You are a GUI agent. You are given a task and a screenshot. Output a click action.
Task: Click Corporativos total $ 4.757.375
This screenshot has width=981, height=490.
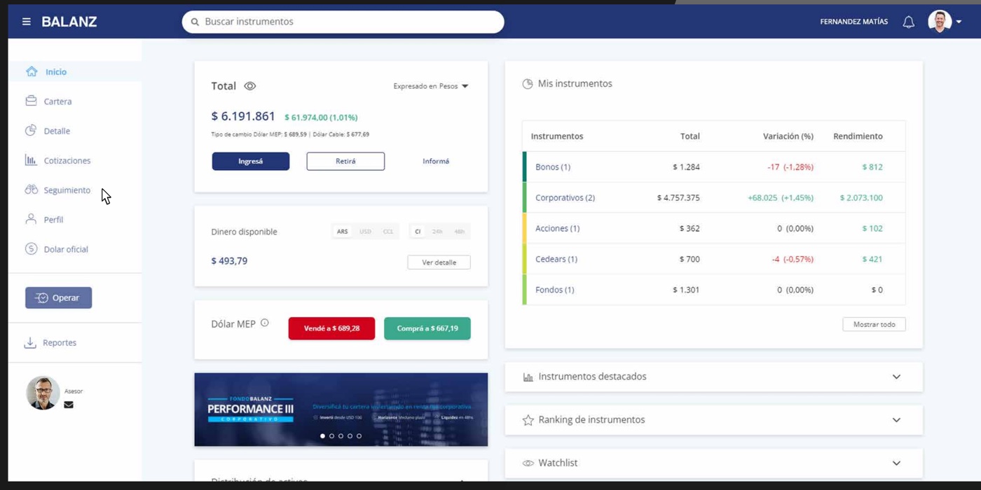pos(678,197)
